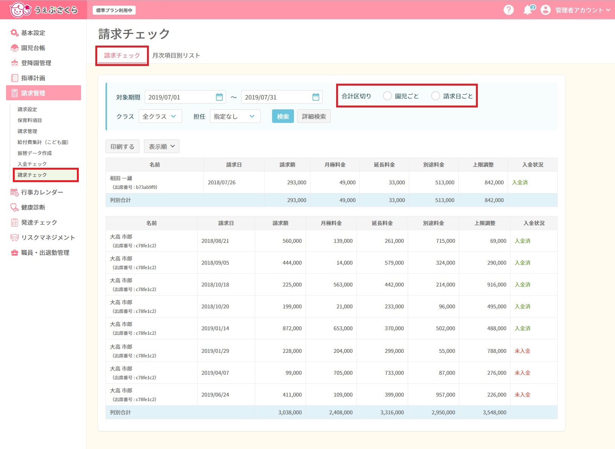Open 振替データ作成 submenu item
This screenshot has width=615, height=449.
35,153
